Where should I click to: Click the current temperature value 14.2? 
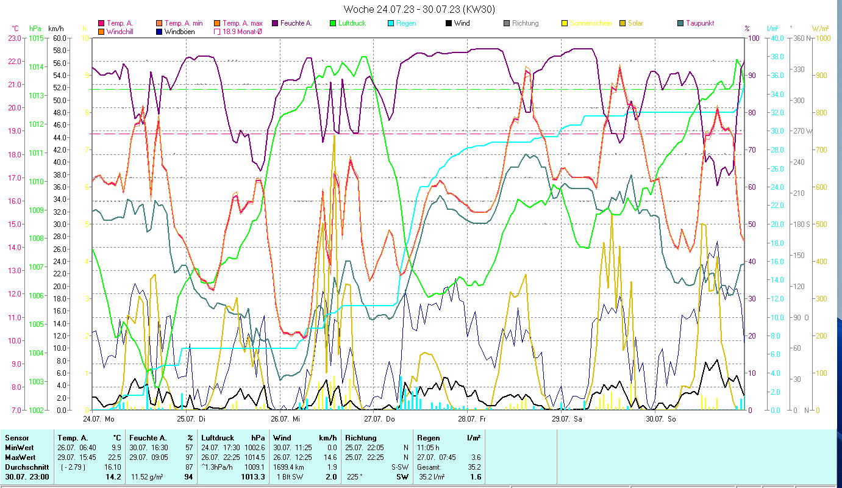point(113,477)
